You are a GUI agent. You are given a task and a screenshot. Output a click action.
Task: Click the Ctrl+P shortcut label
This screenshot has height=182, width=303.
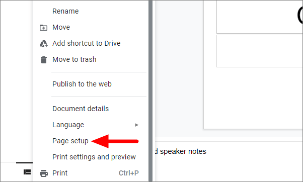[x=129, y=173]
